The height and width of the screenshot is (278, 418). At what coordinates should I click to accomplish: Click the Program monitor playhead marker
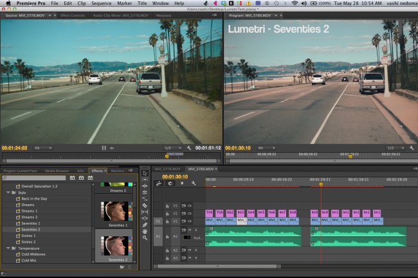[350, 156]
